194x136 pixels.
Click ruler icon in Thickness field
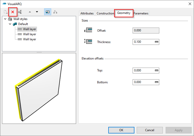click(x=156, y=42)
